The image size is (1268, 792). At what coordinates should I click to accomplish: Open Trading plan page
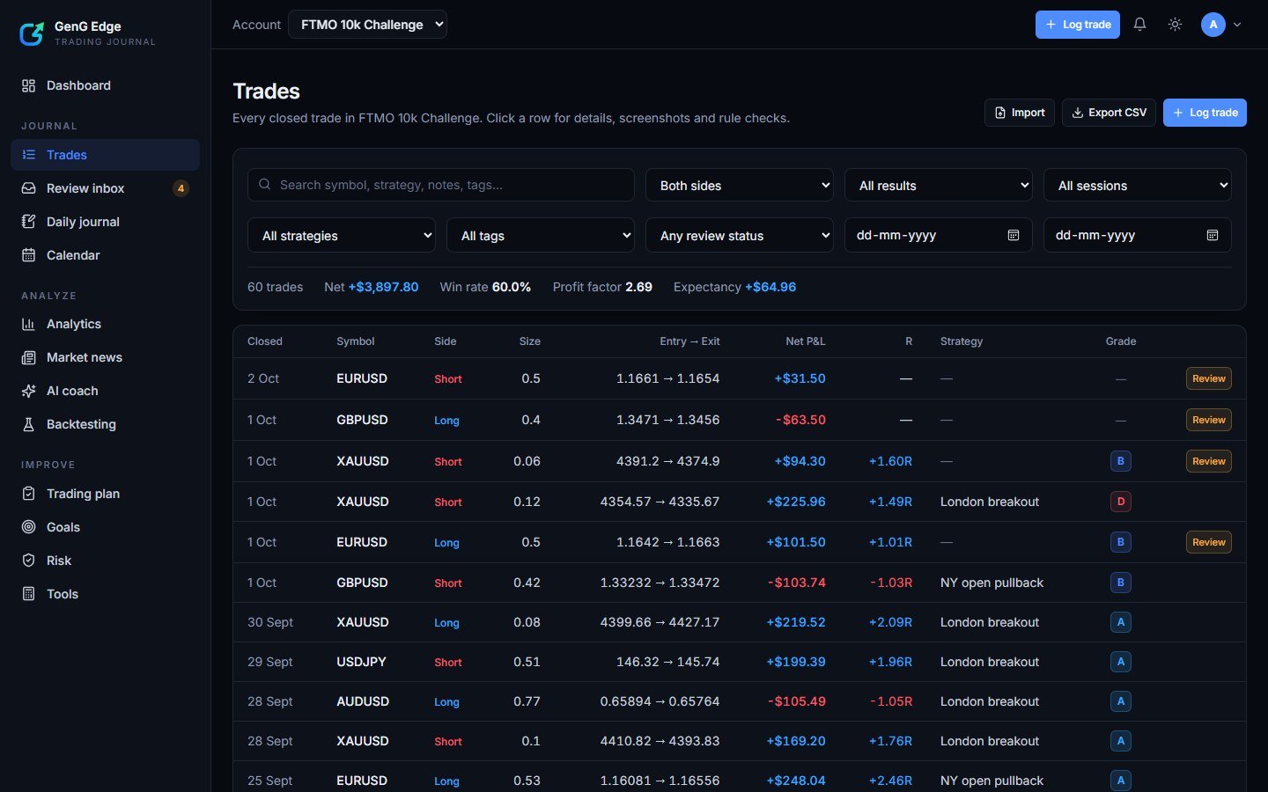105,494
